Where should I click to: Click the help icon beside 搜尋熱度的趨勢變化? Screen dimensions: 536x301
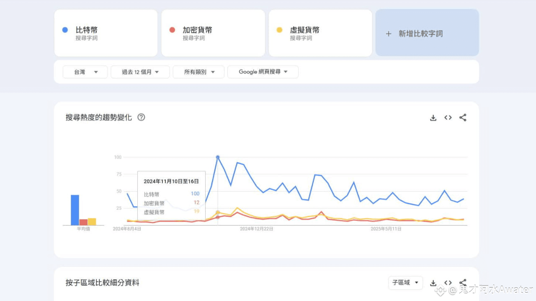pos(141,117)
